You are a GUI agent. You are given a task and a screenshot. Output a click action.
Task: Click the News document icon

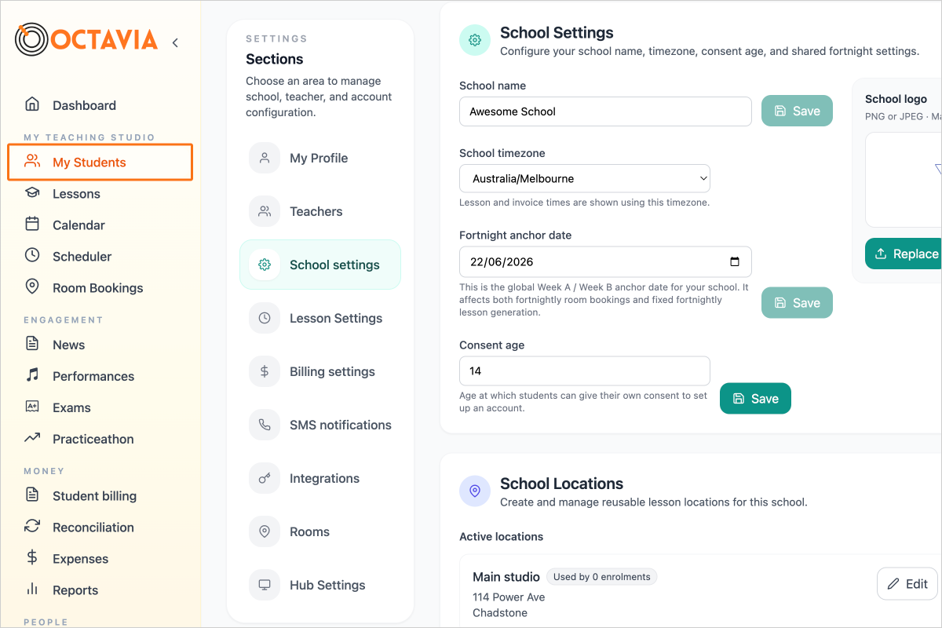click(32, 344)
